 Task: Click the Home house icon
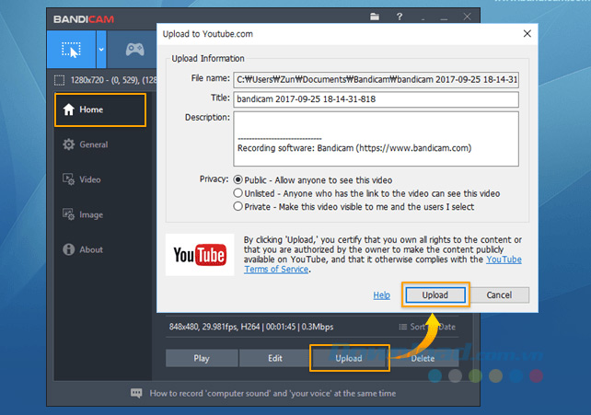point(69,110)
